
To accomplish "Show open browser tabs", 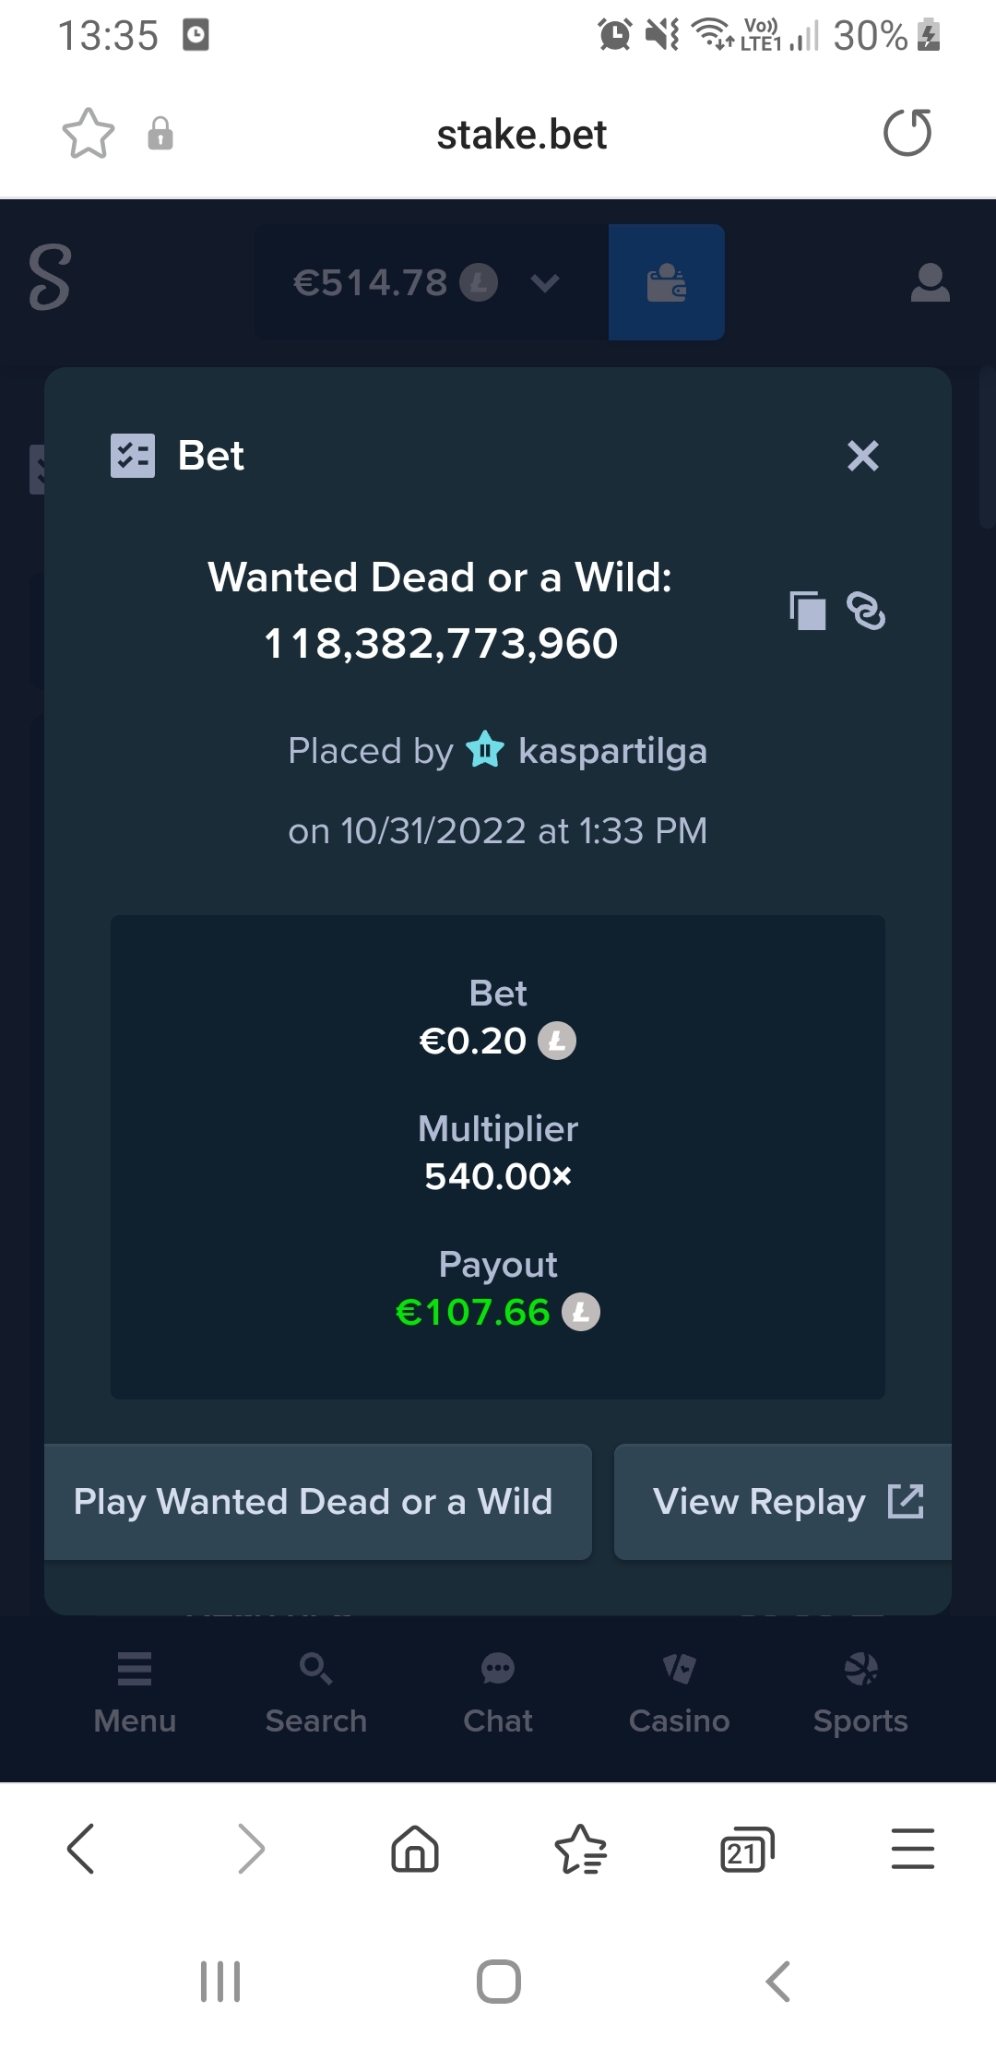I will [747, 1849].
